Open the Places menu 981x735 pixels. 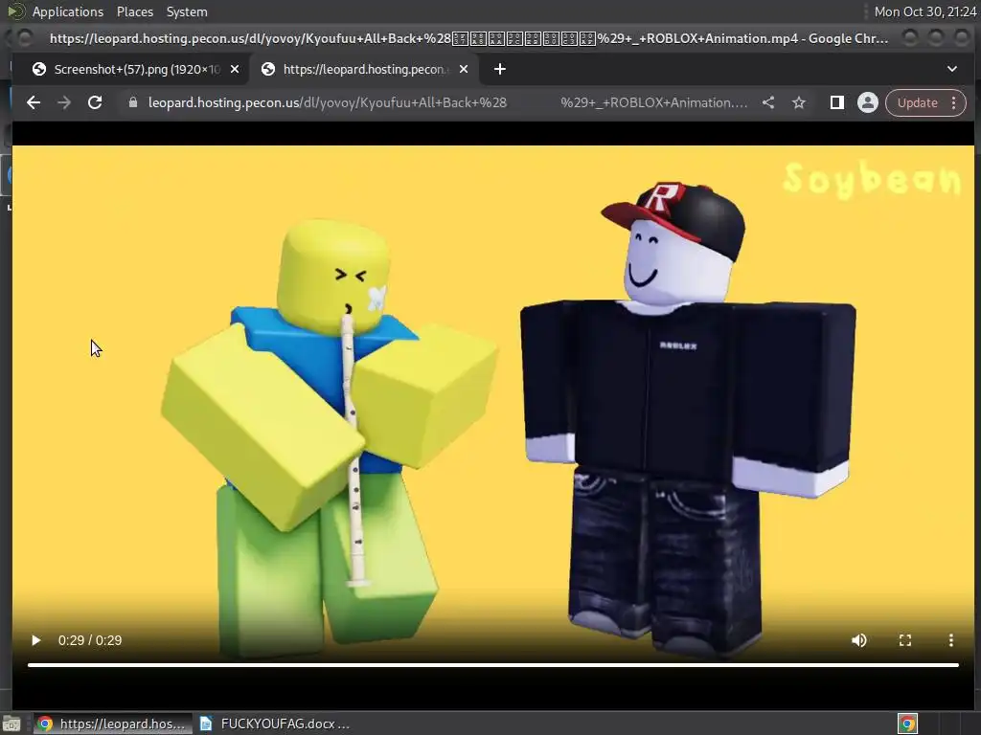point(134,11)
